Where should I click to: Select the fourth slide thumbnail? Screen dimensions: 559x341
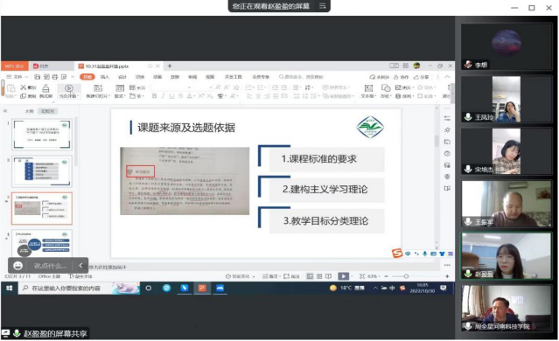click(42, 244)
